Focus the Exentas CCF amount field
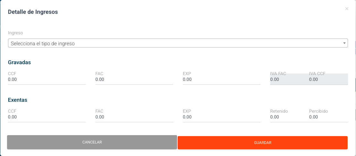Image resolution: width=356 pixels, height=156 pixels. (47, 117)
